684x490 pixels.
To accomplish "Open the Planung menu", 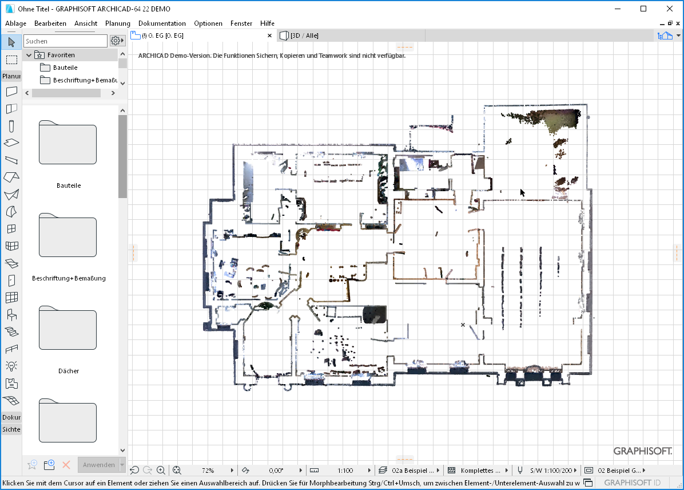I will [x=118, y=23].
